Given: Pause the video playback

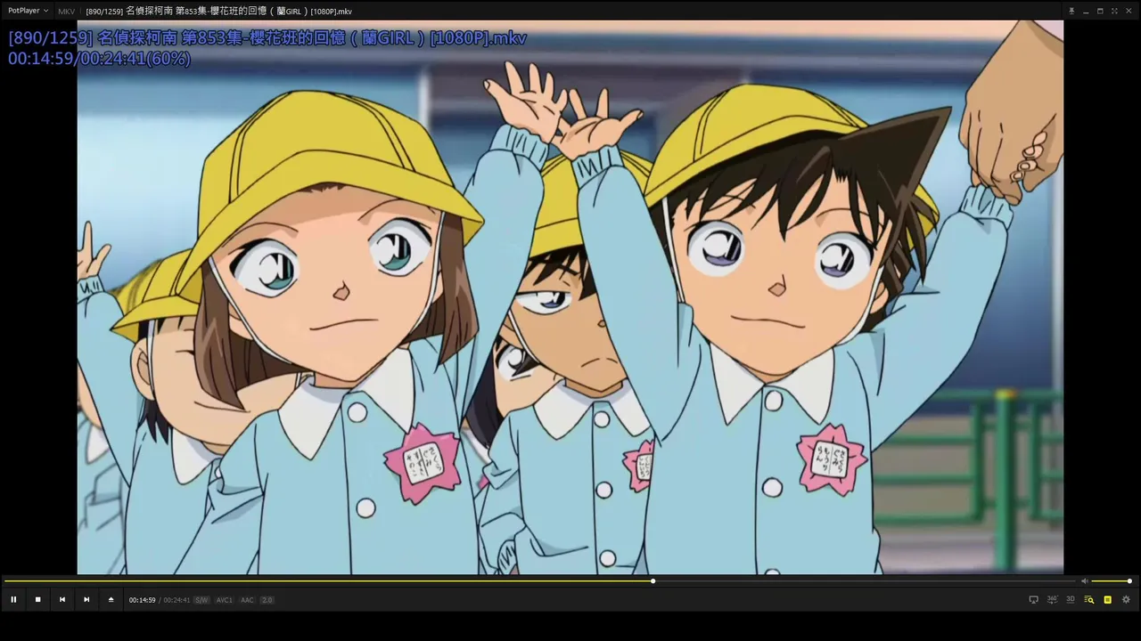Looking at the screenshot, I should (13, 600).
